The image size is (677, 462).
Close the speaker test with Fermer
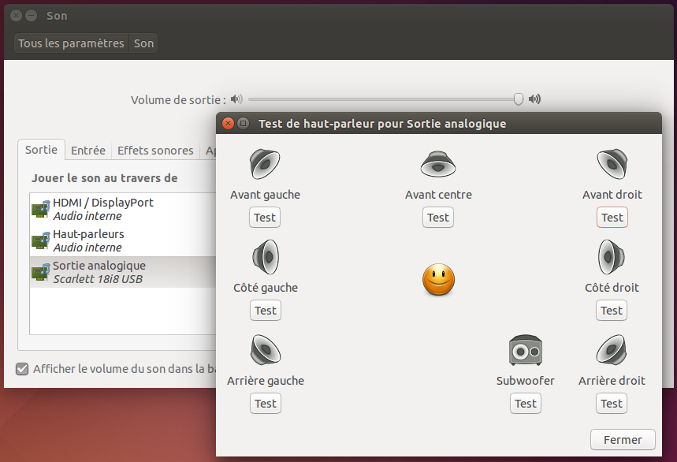click(623, 440)
